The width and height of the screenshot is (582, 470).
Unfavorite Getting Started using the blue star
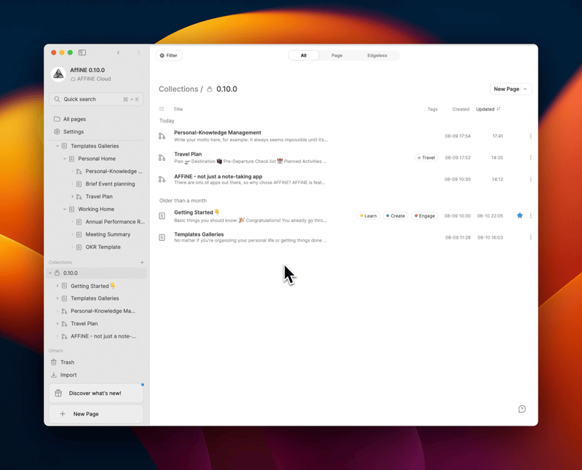point(519,215)
